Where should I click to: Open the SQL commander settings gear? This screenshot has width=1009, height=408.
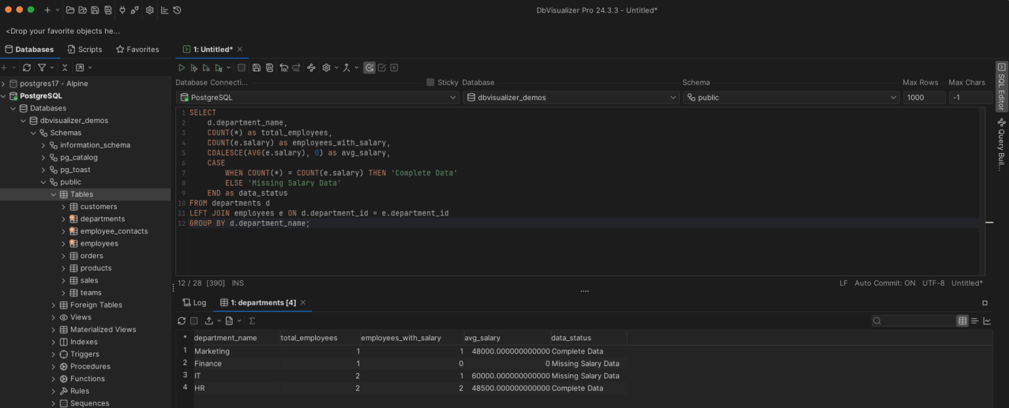(x=328, y=67)
